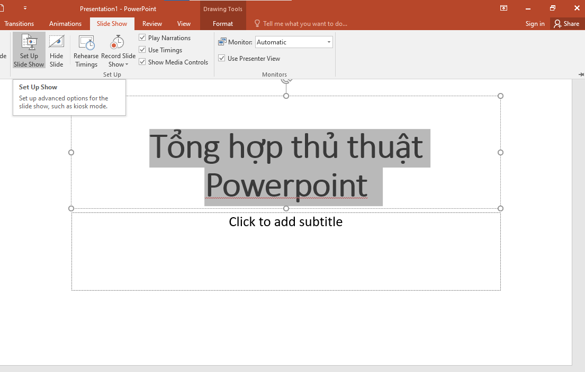Restore down the PowerPoint window

(x=553, y=8)
